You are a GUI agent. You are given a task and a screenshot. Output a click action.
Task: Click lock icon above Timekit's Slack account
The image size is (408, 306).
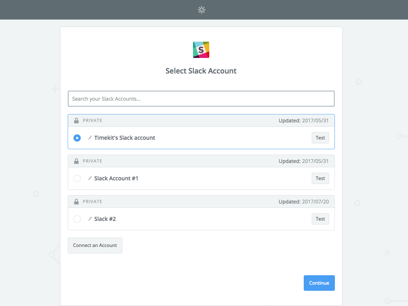click(x=76, y=121)
